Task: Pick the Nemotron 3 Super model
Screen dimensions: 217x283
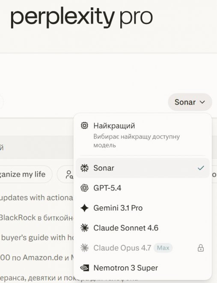Action: (143, 268)
